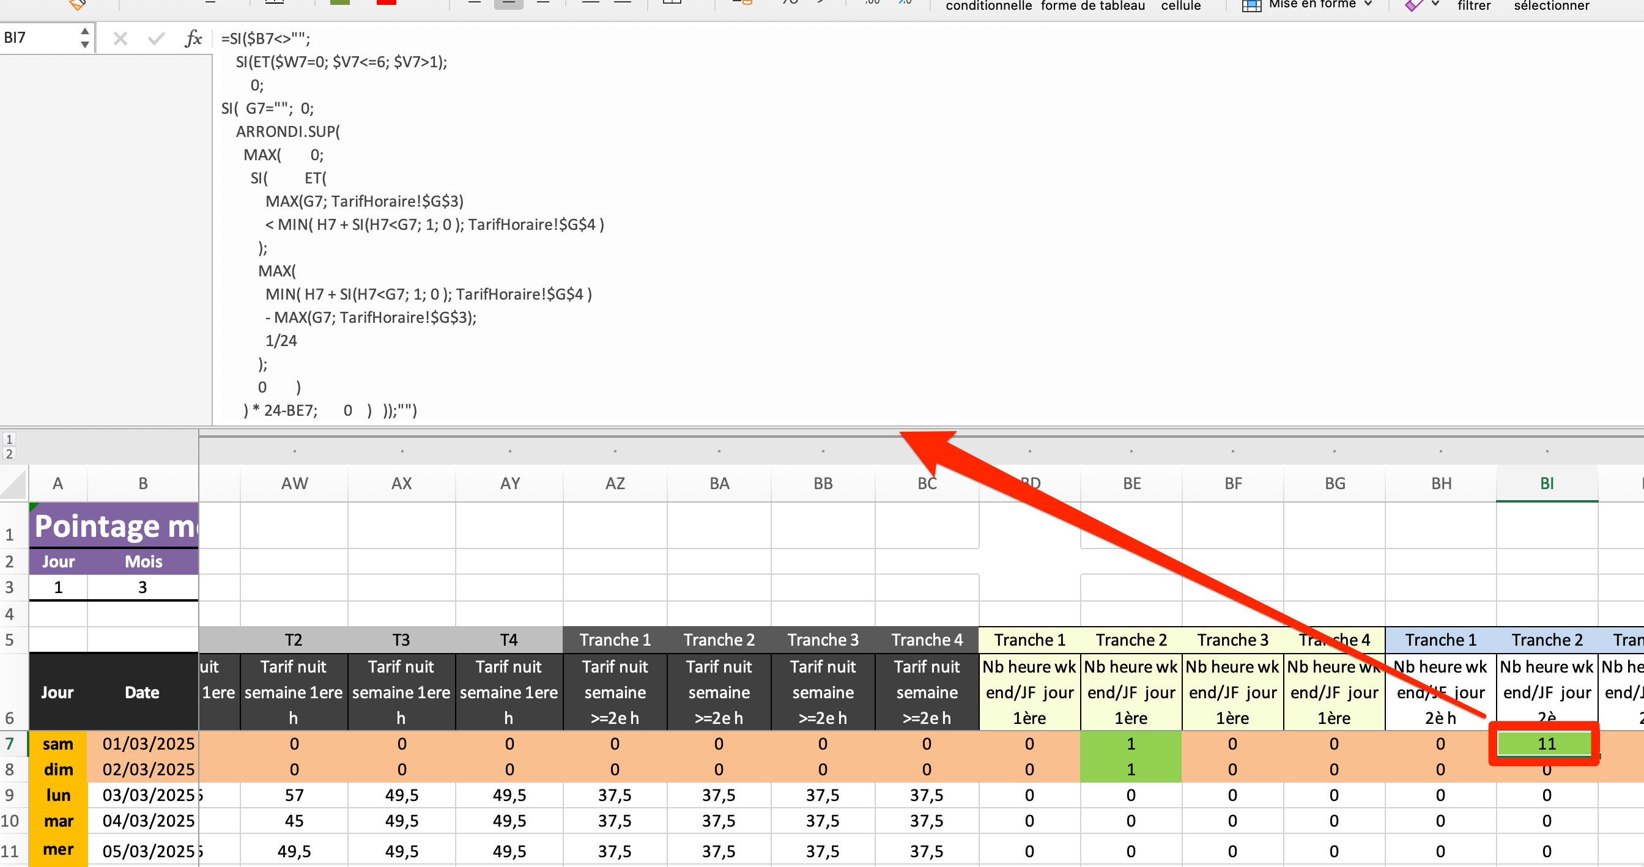Click the Select All corner triangle
This screenshot has width=1644, height=867.
click(x=14, y=484)
